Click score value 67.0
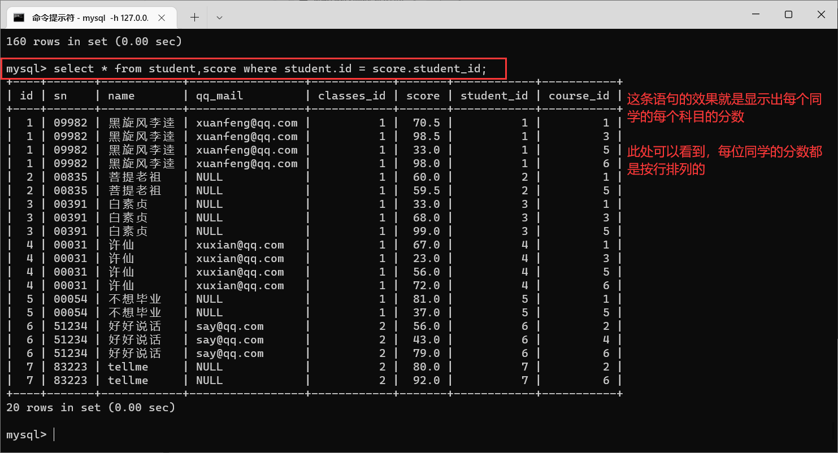The image size is (838, 453). [x=426, y=245]
